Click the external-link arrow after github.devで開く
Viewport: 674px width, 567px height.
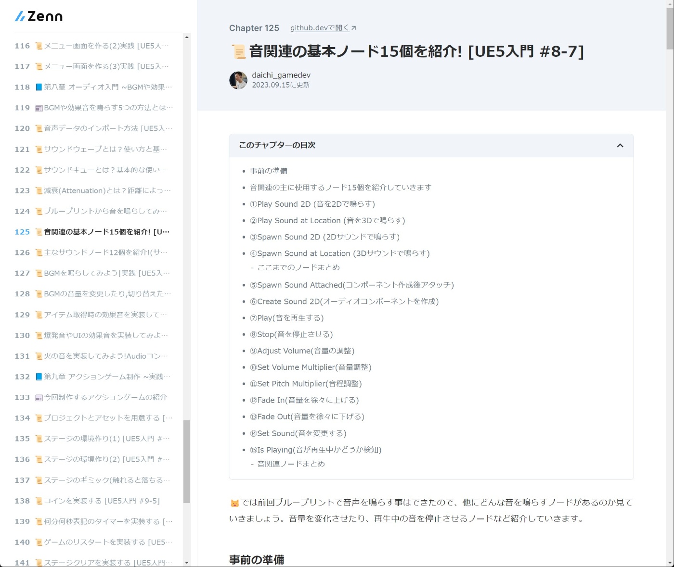(x=354, y=27)
